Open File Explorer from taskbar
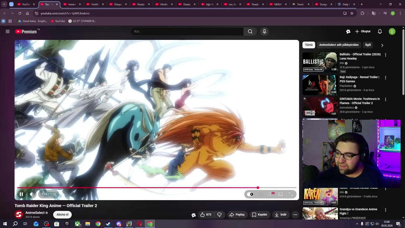The image size is (405, 228). click(x=88, y=224)
